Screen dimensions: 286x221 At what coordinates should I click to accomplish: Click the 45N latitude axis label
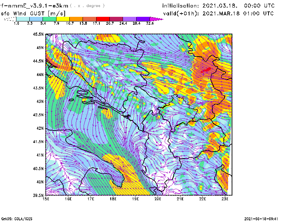click(x=40, y=48)
